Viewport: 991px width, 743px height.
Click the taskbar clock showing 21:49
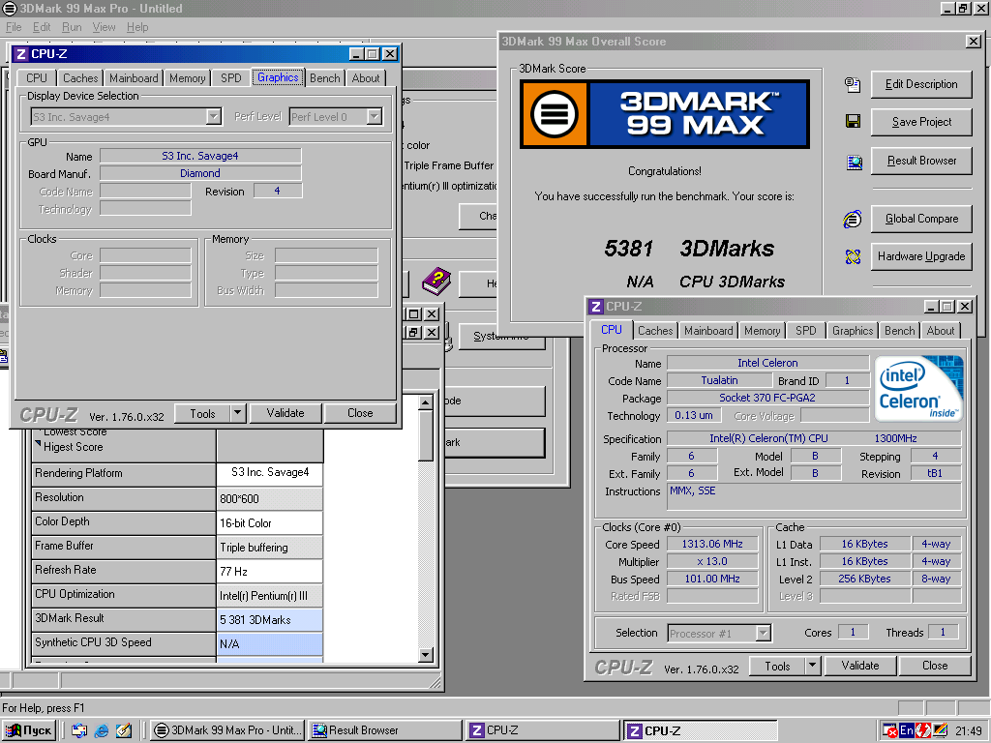click(968, 731)
